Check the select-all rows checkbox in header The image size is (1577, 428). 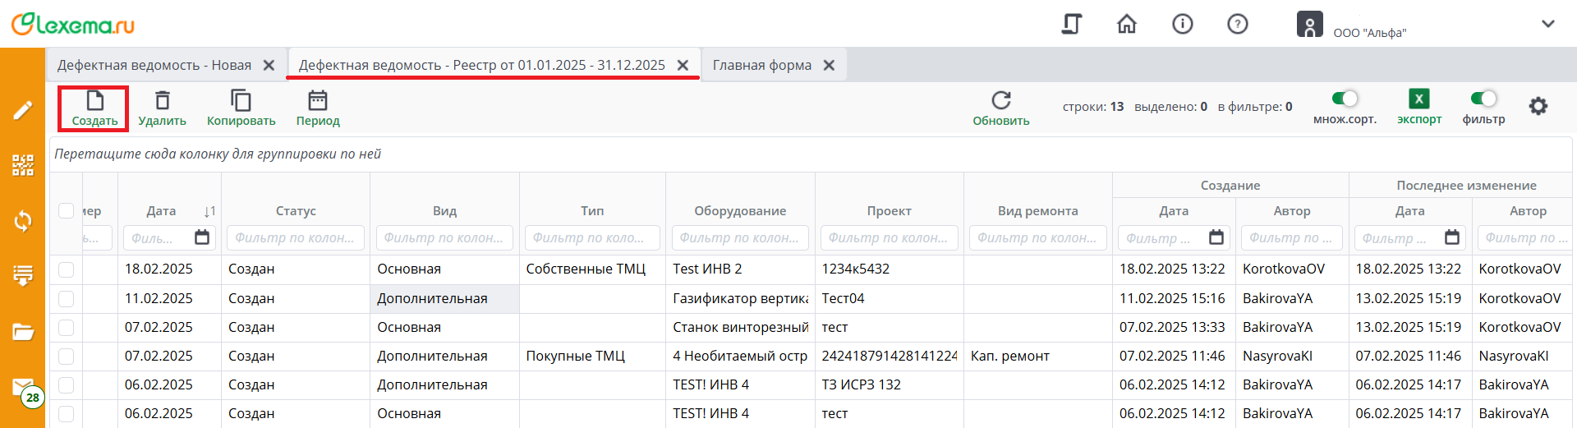pos(67,211)
